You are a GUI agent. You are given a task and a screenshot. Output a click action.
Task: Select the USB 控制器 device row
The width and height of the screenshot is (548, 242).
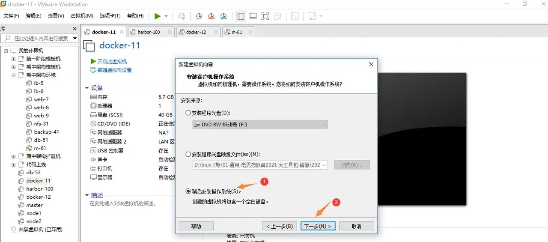coord(132,151)
